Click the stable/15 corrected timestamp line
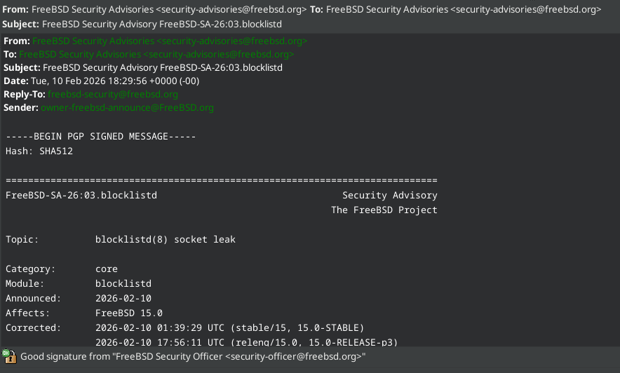Screen dimensions: 620x373 click(229, 327)
